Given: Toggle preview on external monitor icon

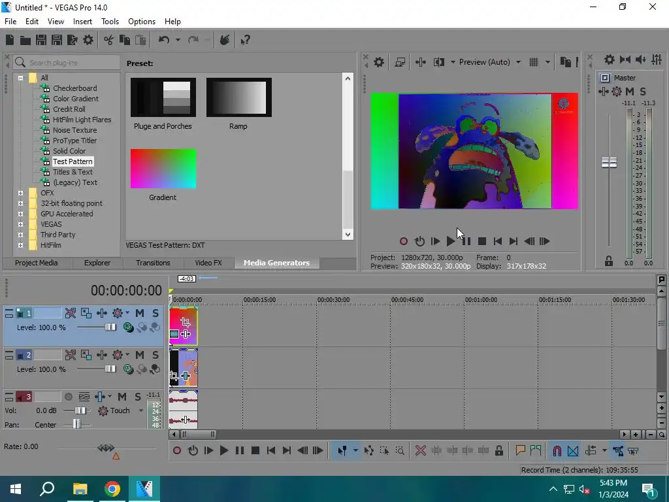Looking at the screenshot, I should click(x=400, y=62).
